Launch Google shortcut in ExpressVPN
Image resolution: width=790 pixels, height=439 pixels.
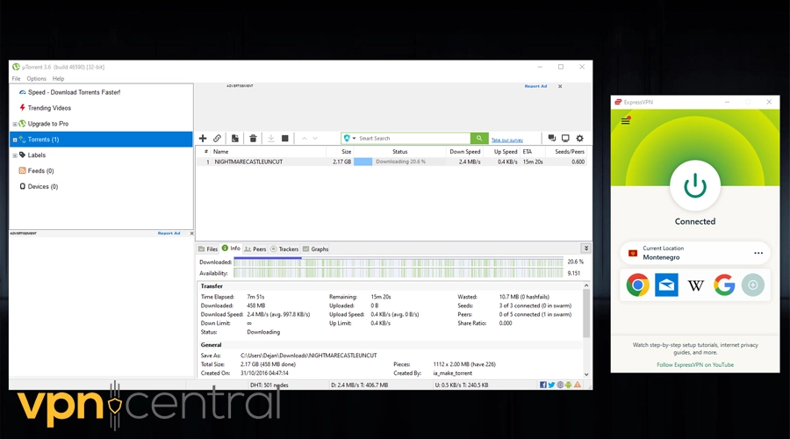tap(724, 284)
